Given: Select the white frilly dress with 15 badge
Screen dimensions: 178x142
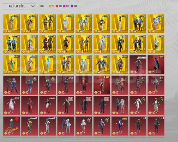Looking at the screenshot, I should tap(84, 126).
